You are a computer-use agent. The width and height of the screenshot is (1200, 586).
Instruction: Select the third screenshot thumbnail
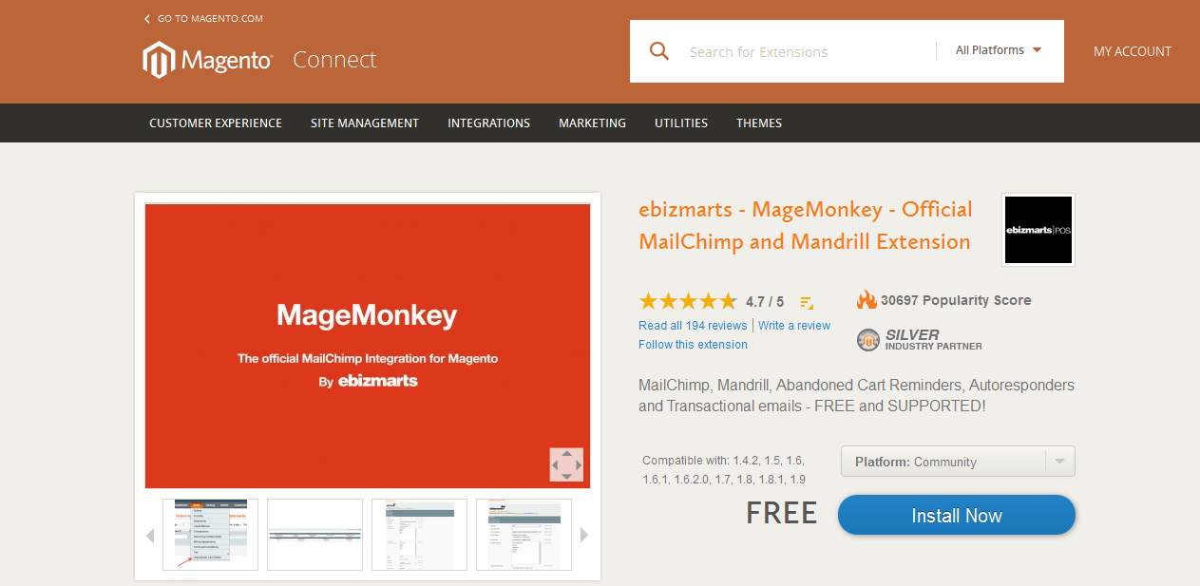[x=419, y=535]
